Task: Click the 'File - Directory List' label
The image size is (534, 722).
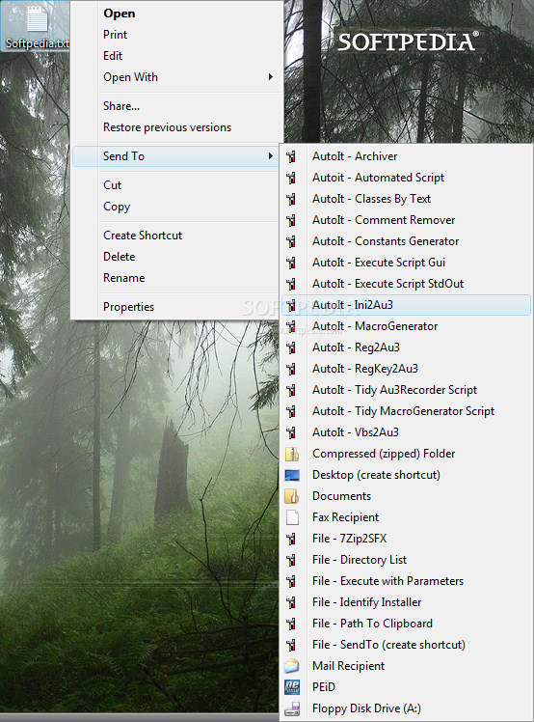Action: (x=360, y=560)
